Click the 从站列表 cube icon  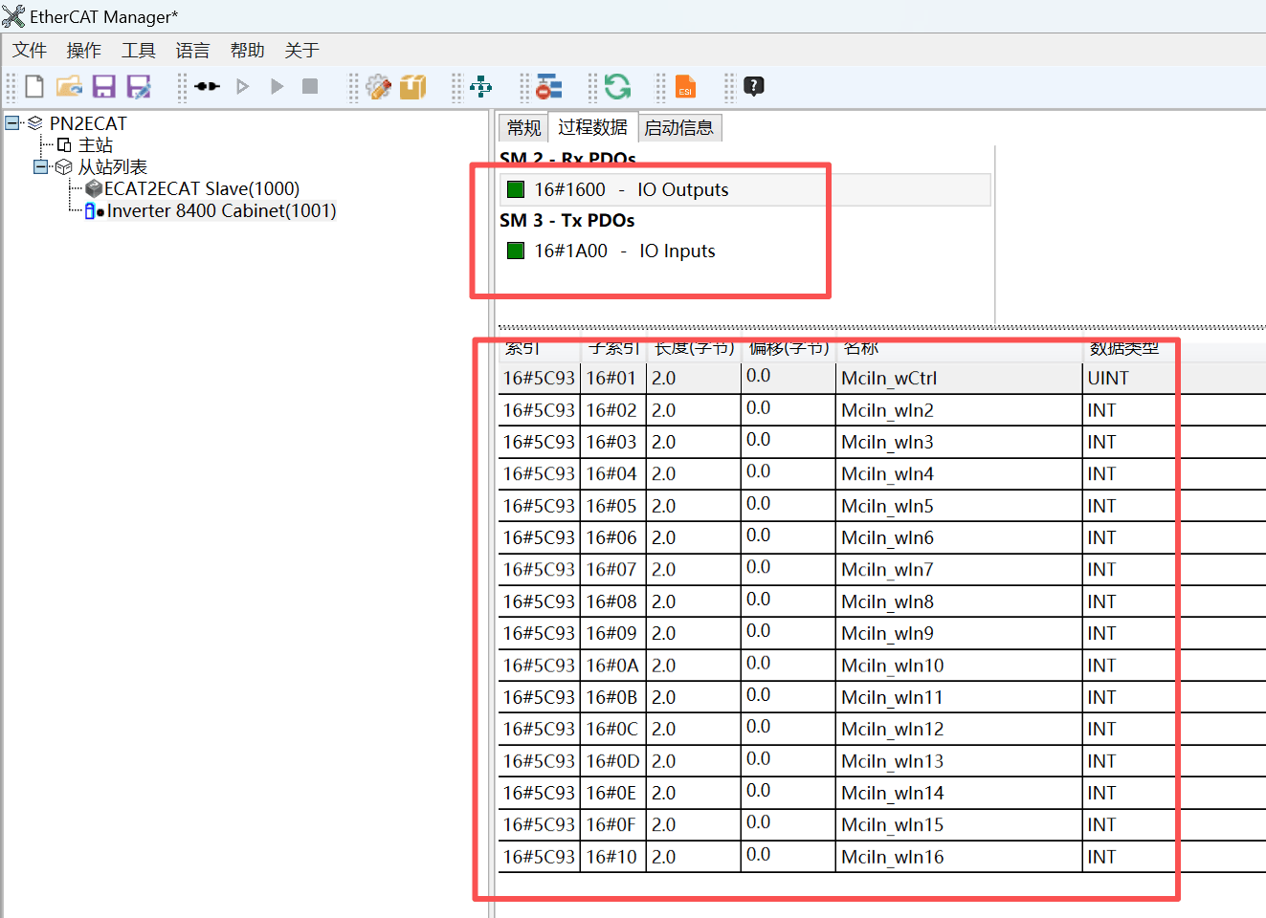coord(64,167)
